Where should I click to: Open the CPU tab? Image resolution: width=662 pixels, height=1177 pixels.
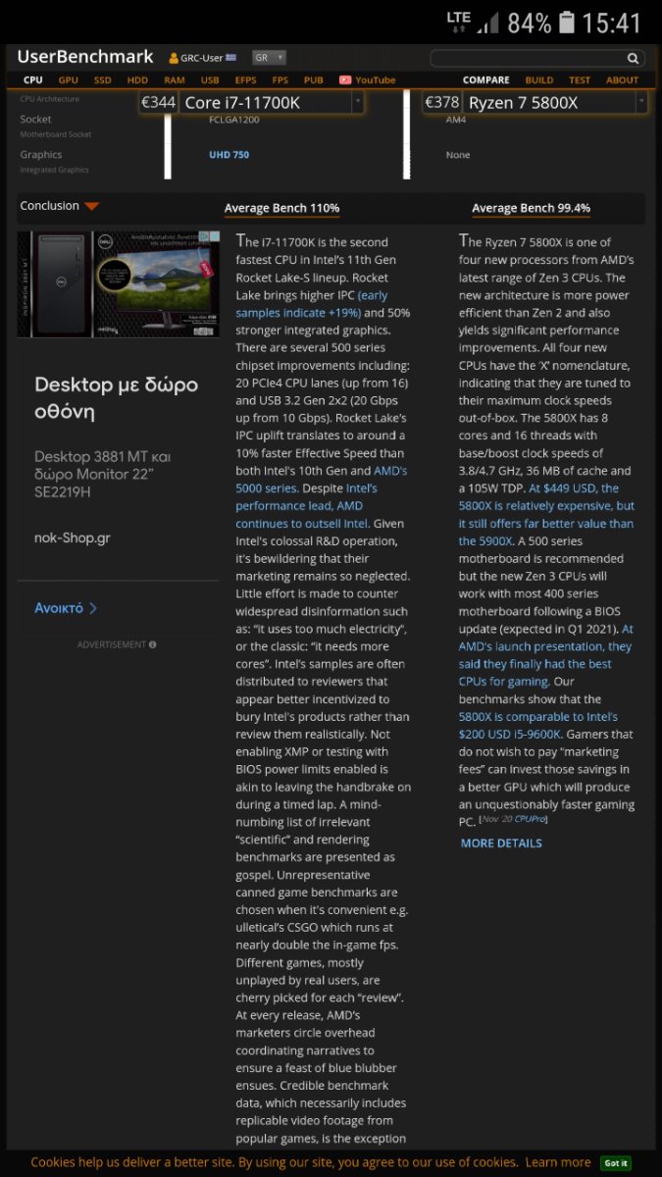pos(32,80)
